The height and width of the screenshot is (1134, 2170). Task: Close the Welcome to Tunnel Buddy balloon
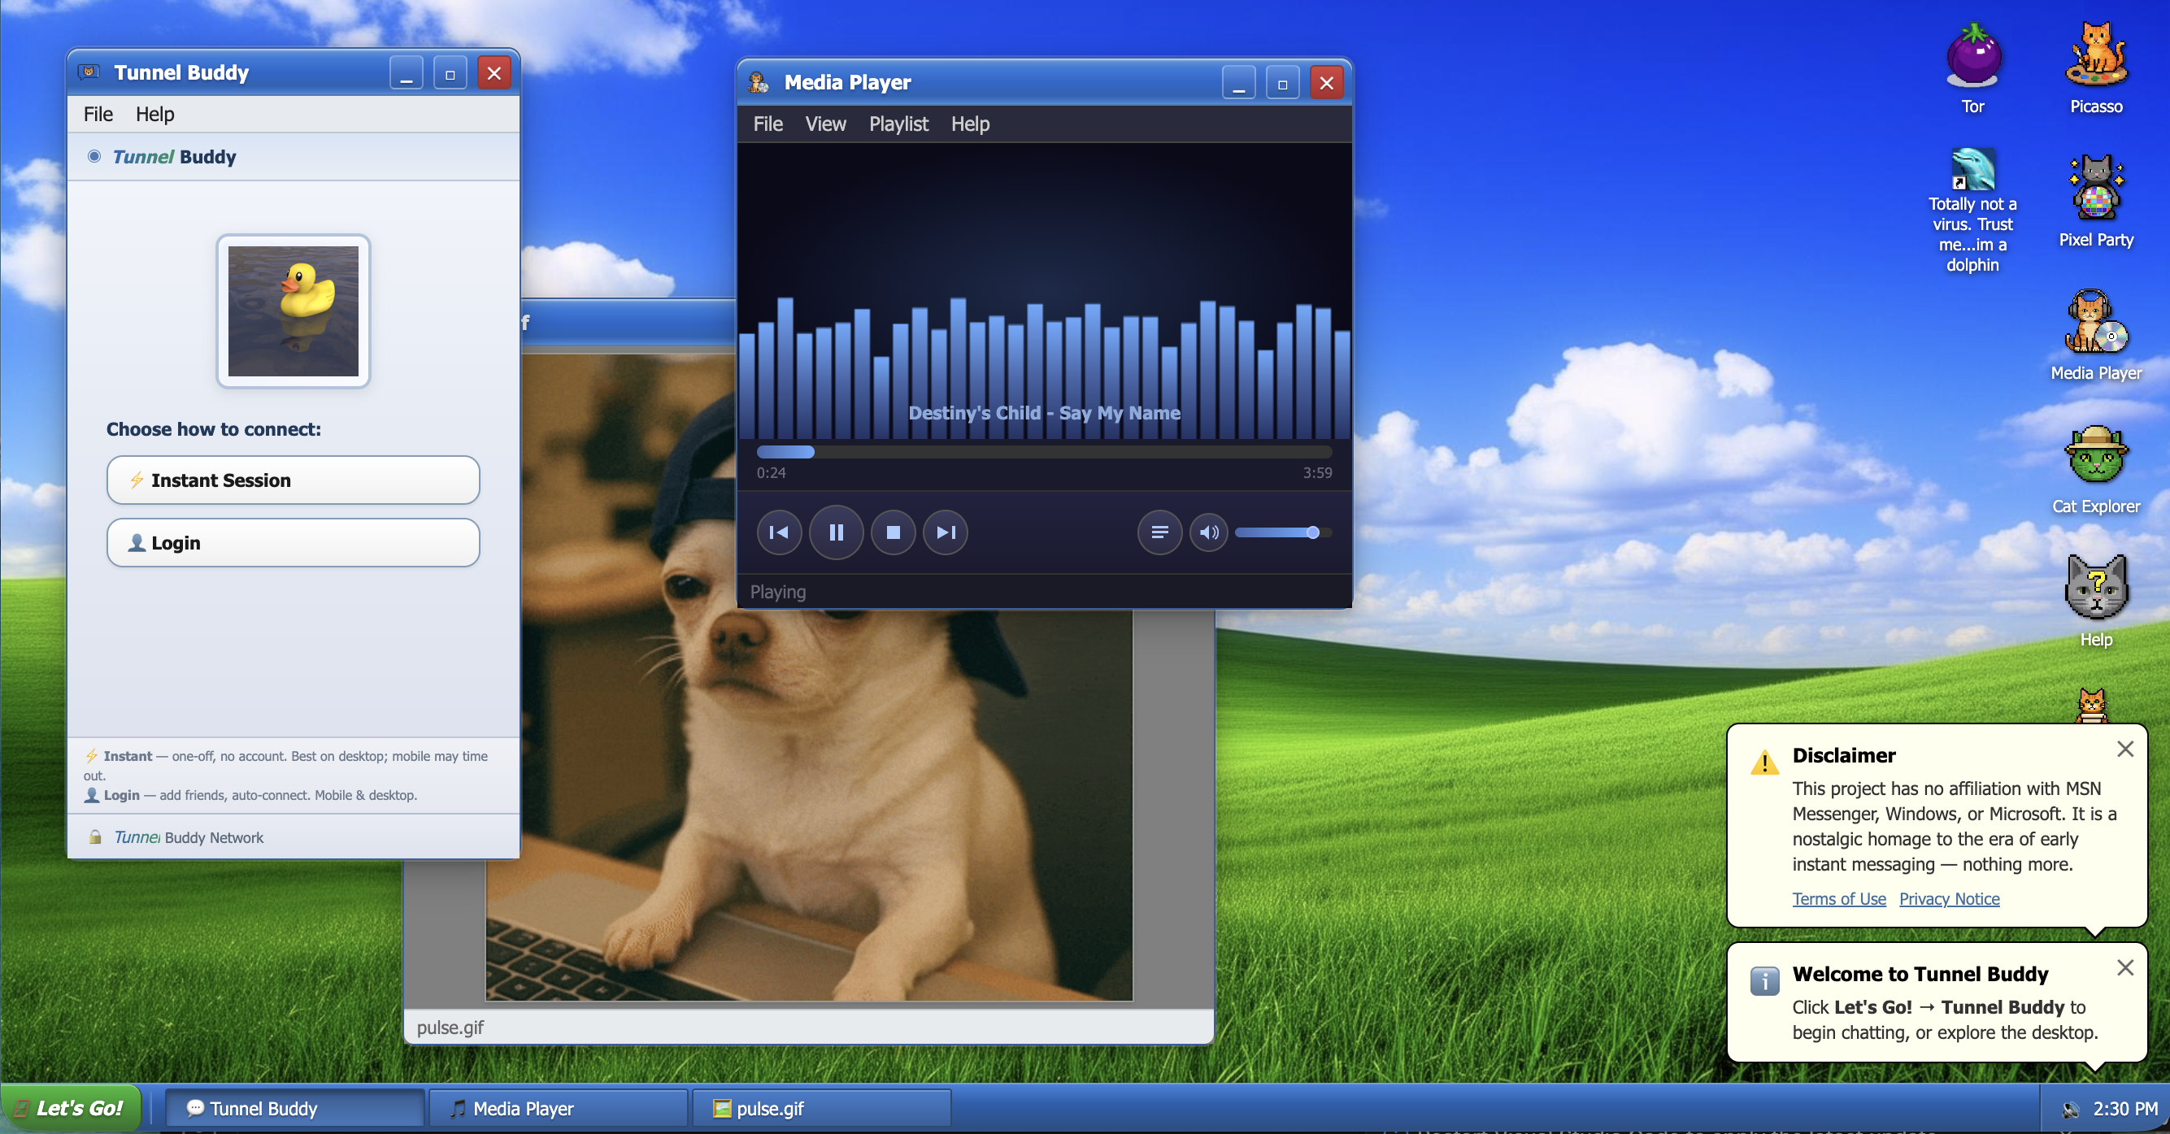tap(2124, 967)
